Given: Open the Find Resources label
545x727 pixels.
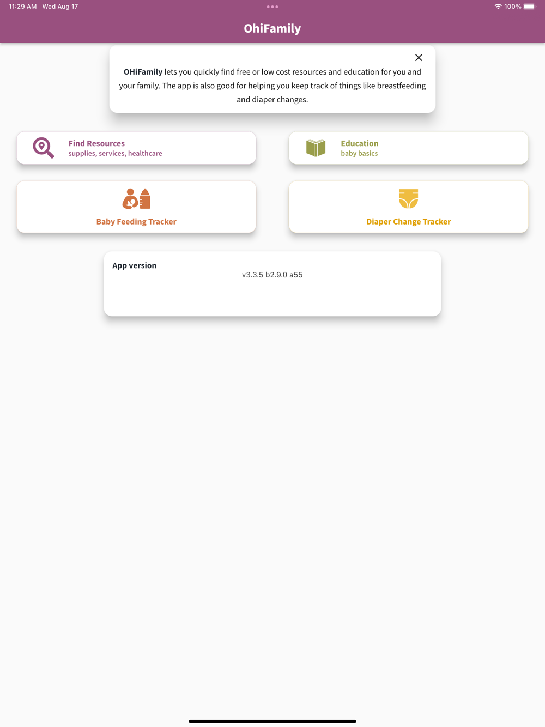Looking at the screenshot, I should (96, 143).
